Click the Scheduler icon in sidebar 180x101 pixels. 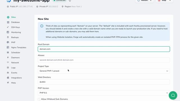pyautogui.click(x=8, y=52)
